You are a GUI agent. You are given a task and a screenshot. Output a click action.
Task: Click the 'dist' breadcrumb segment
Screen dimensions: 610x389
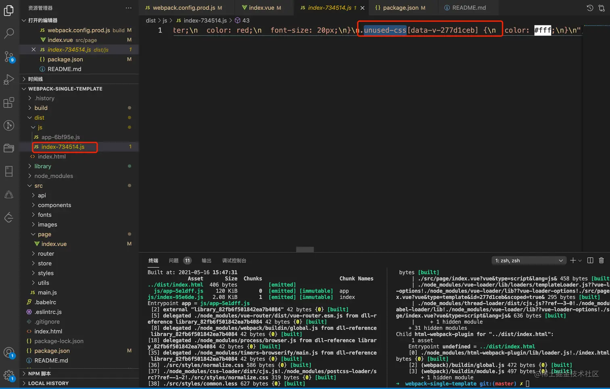click(150, 20)
